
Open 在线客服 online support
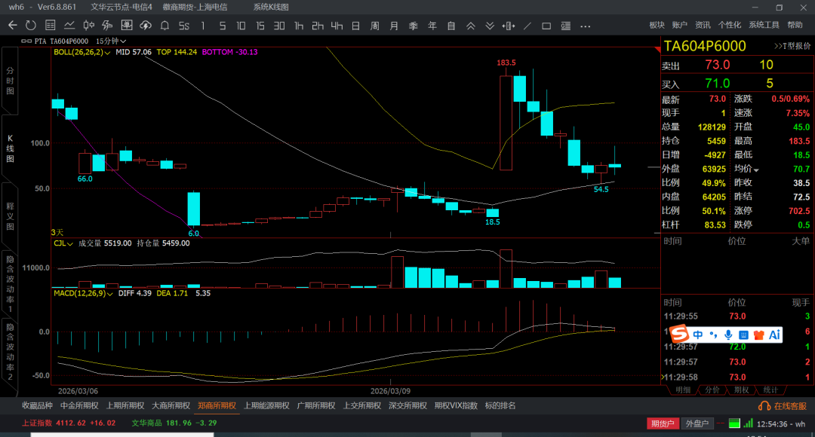point(785,406)
